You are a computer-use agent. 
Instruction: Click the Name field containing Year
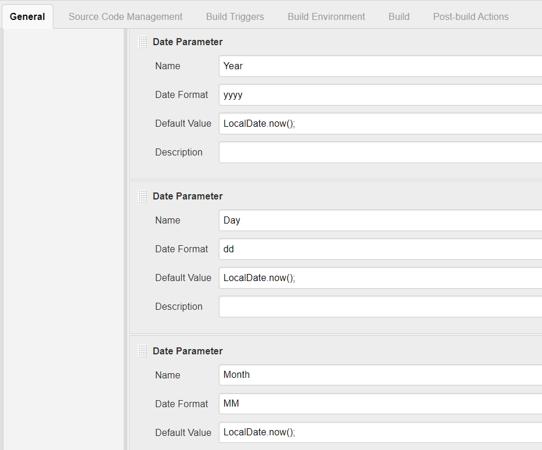[x=380, y=66]
